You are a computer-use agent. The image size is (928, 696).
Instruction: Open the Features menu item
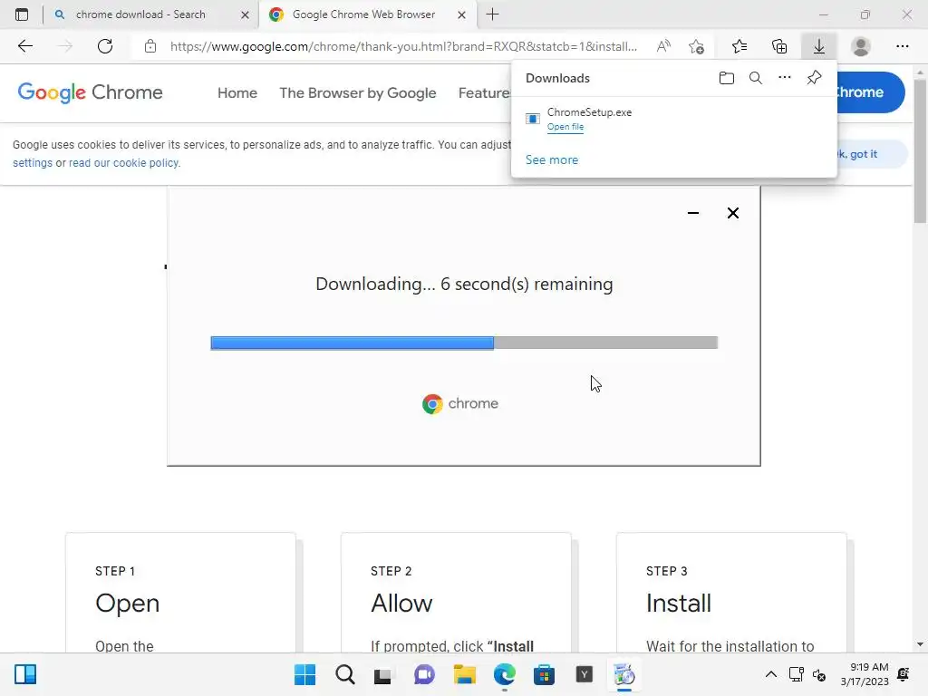[484, 93]
